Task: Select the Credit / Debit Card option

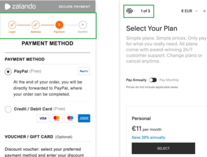Action: pos(8,109)
